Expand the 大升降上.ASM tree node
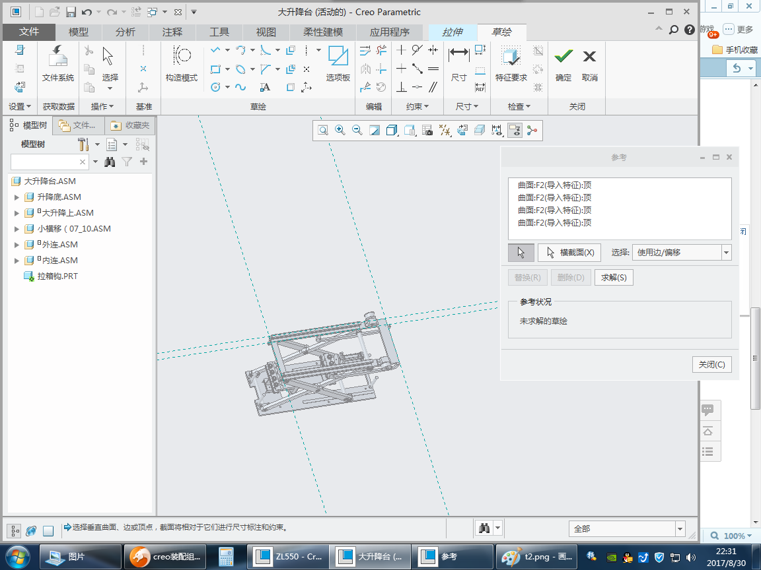The width and height of the screenshot is (761, 570). pyautogui.click(x=17, y=213)
